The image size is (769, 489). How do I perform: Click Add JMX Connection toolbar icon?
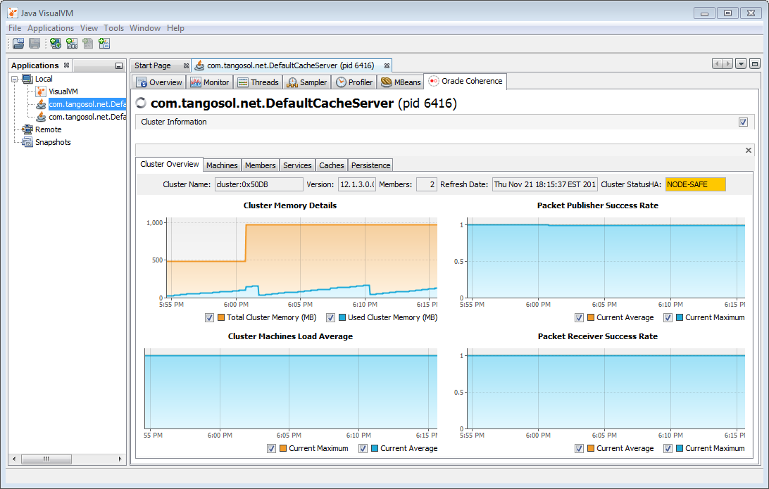72,44
